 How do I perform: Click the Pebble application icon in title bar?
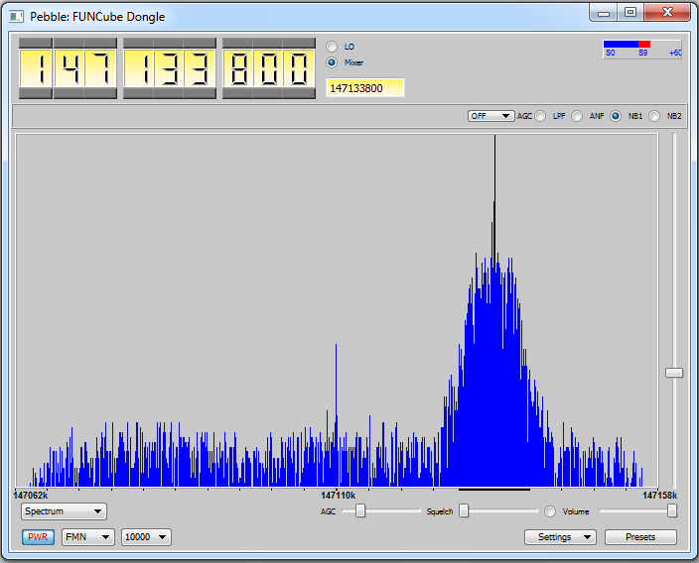tap(17, 17)
